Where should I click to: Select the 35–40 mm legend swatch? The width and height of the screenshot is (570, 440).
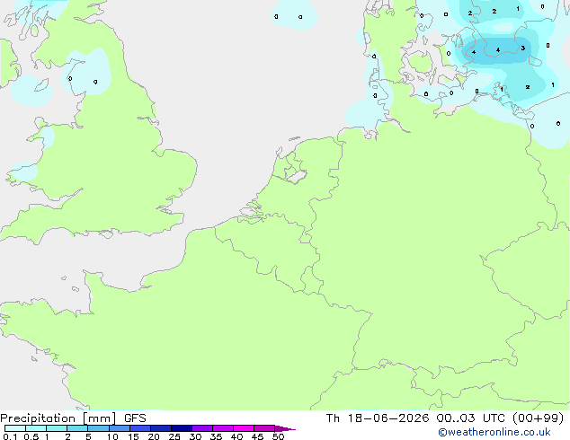pos(223,428)
